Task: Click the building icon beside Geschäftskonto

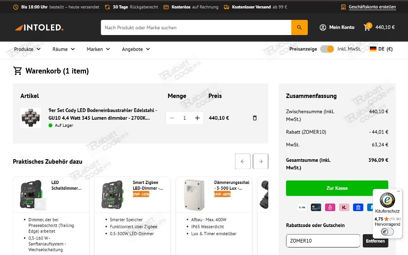Action: coord(343,7)
